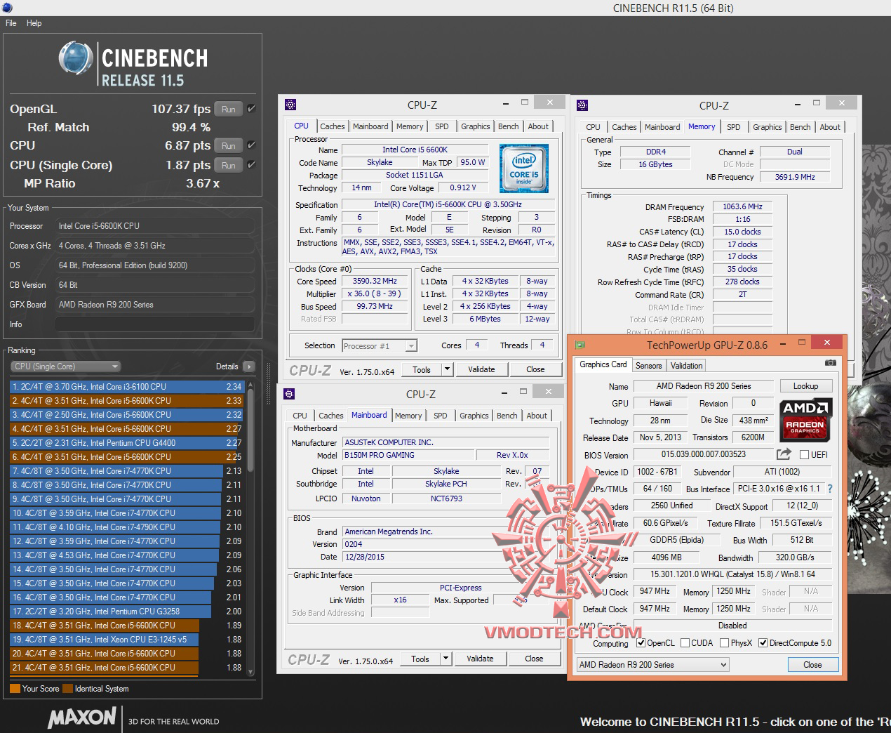Select ranking row 19. Intel Xeon CPU E3-1245 v5
This screenshot has width=891, height=733.
(126, 640)
